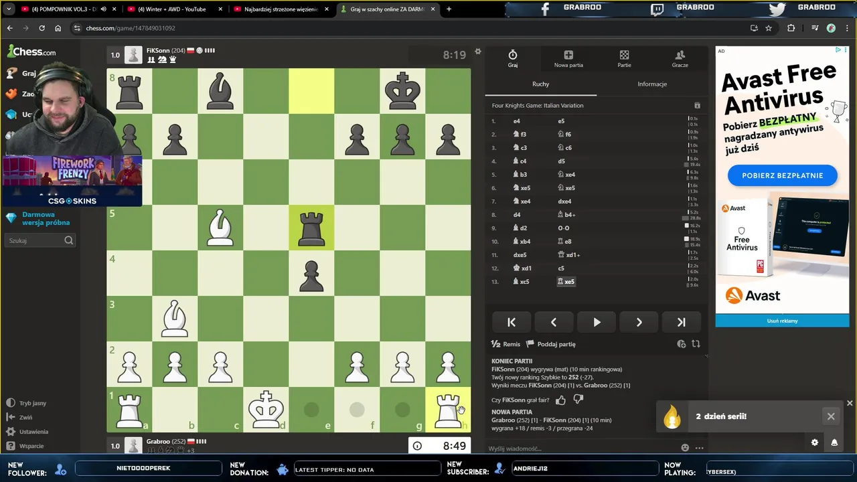857x482 pixels.
Task: Open a new browser tab
Action: tap(449, 9)
